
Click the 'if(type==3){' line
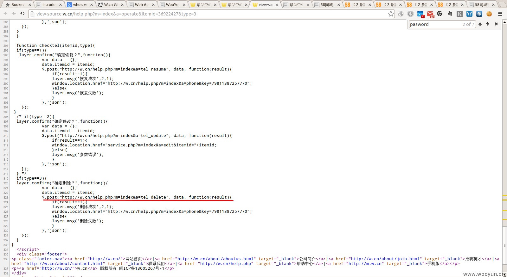pos(32,178)
